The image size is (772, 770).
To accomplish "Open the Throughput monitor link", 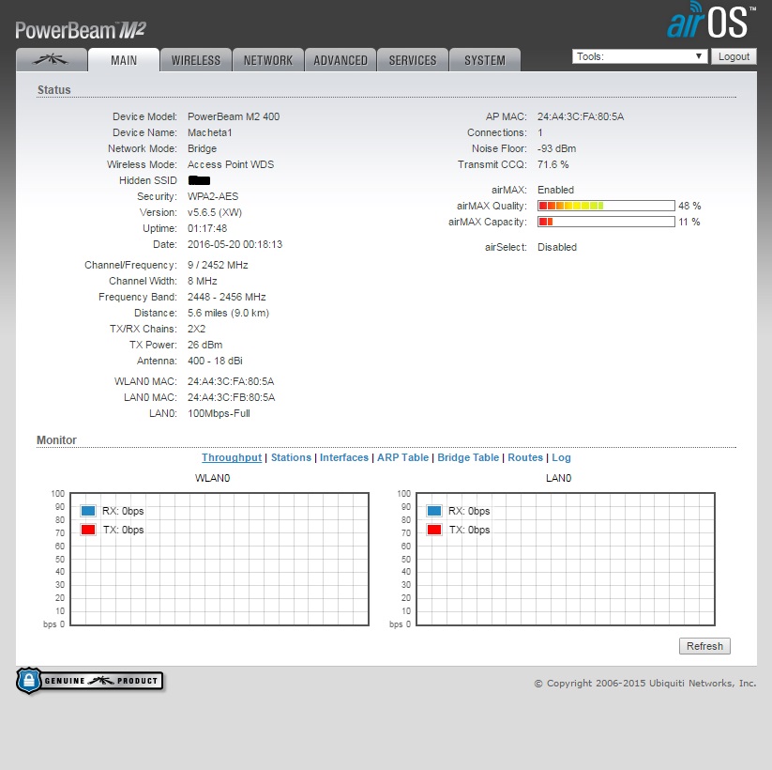I will 232,457.
